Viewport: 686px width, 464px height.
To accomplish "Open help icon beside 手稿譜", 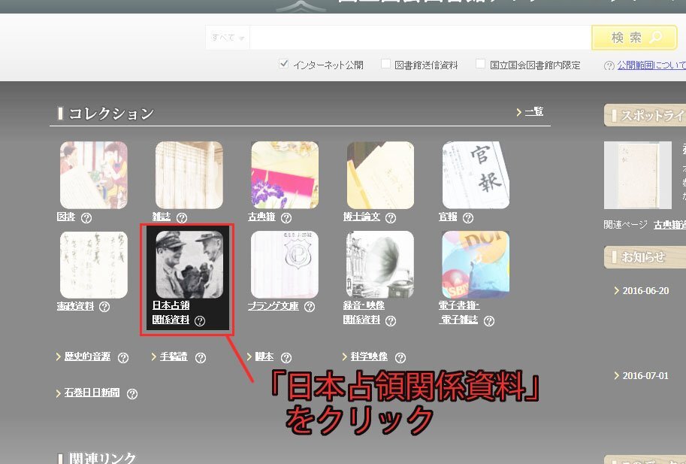I will (x=201, y=358).
